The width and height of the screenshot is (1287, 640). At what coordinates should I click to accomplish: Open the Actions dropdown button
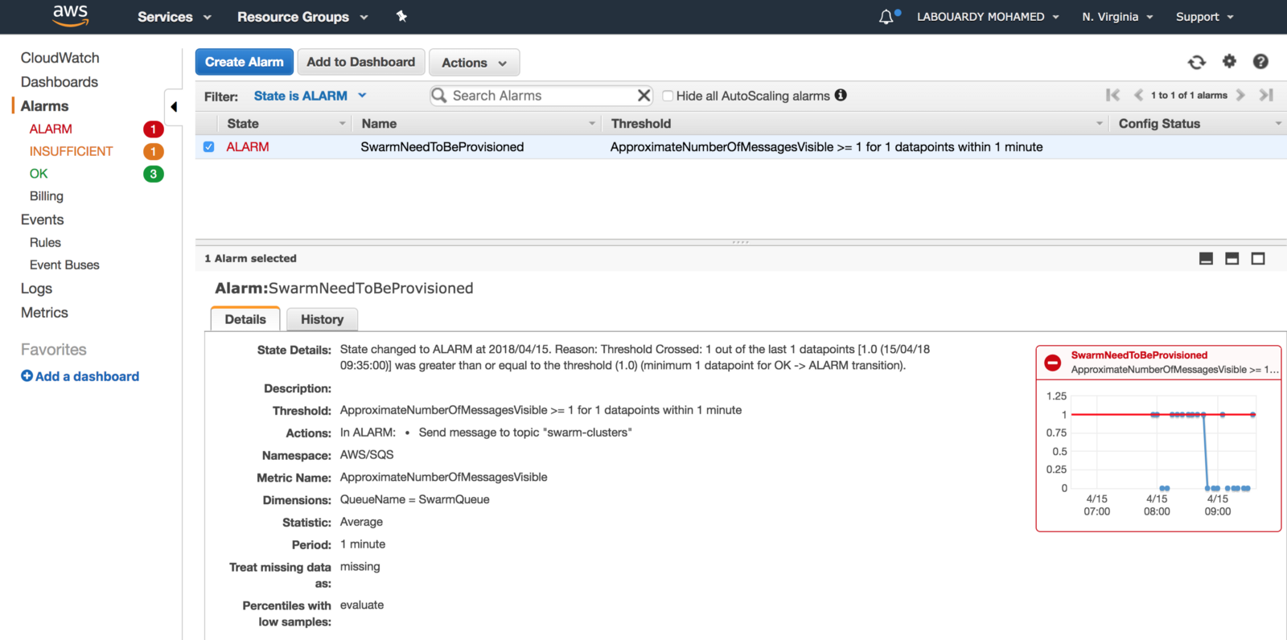474,63
